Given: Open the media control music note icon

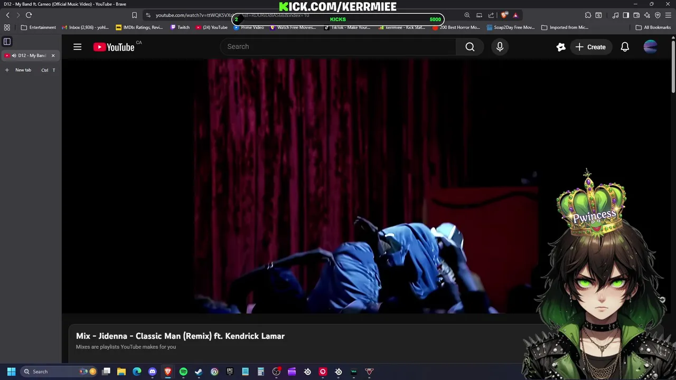Looking at the screenshot, I should [x=615, y=15].
